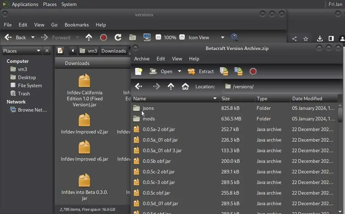345x214 pixels.
Task: Select 0.0.5c-2 obf.jar file
Action: click(234, 172)
